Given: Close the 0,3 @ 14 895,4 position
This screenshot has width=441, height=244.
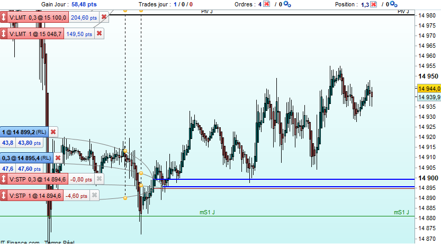Looking at the screenshot, I should (58, 158).
